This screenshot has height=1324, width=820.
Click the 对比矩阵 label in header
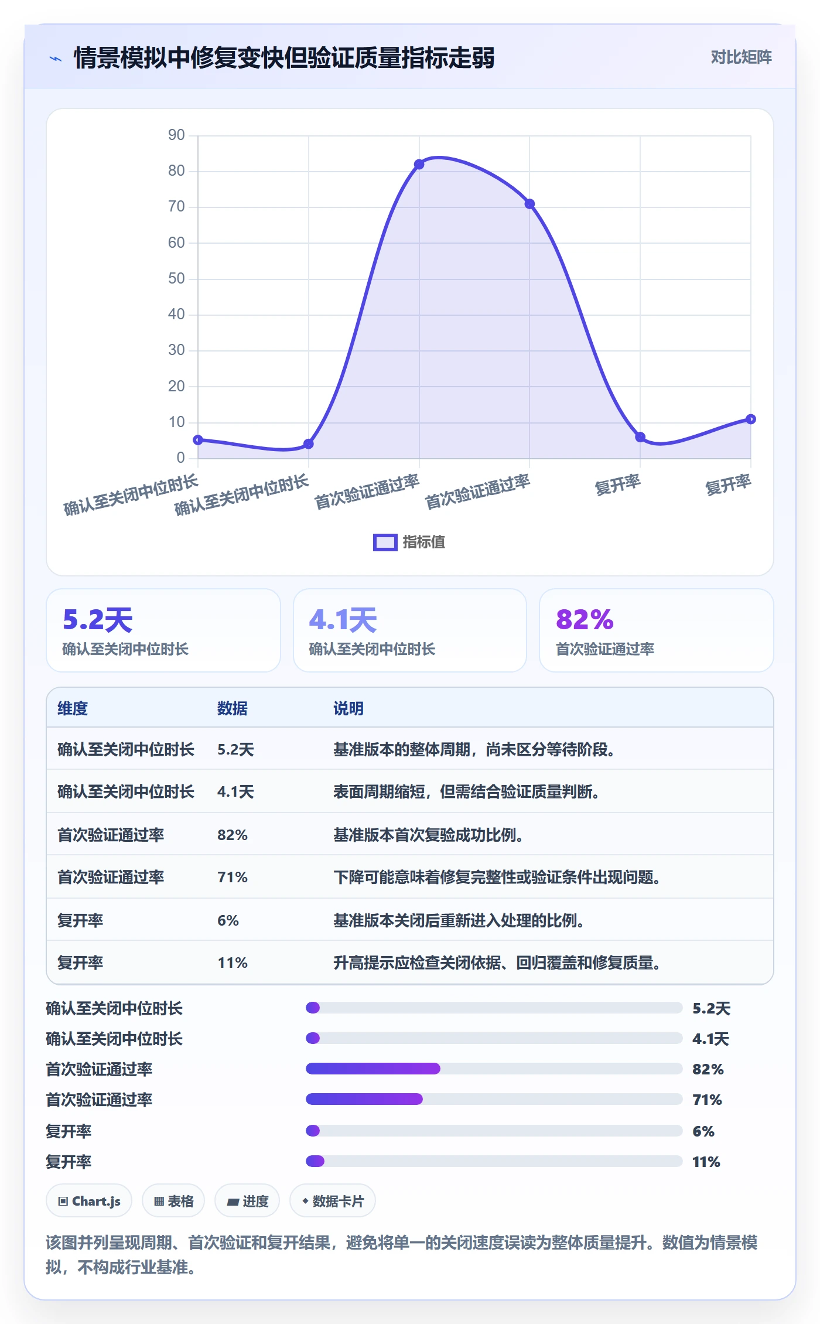click(741, 57)
